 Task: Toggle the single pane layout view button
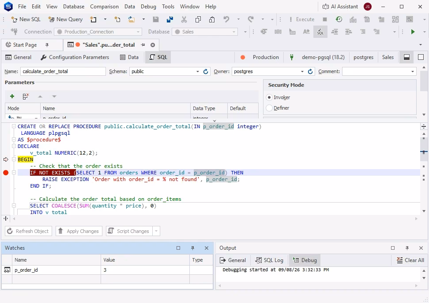click(x=421, y=57)
